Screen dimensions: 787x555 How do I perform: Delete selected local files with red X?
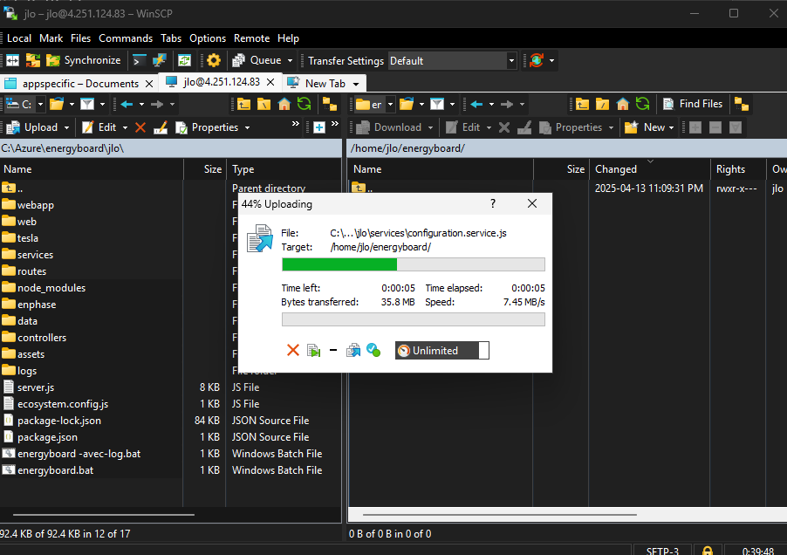pyautogui.click(x=140, y=127)
